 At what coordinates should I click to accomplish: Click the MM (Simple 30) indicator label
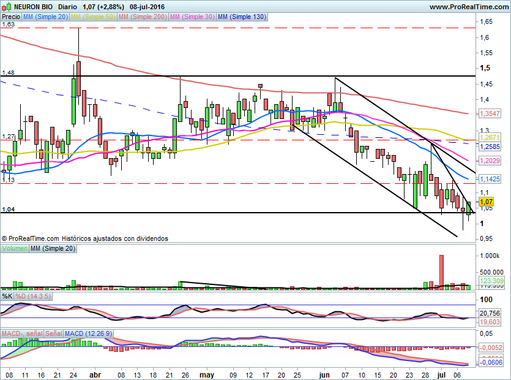(193, 17)
